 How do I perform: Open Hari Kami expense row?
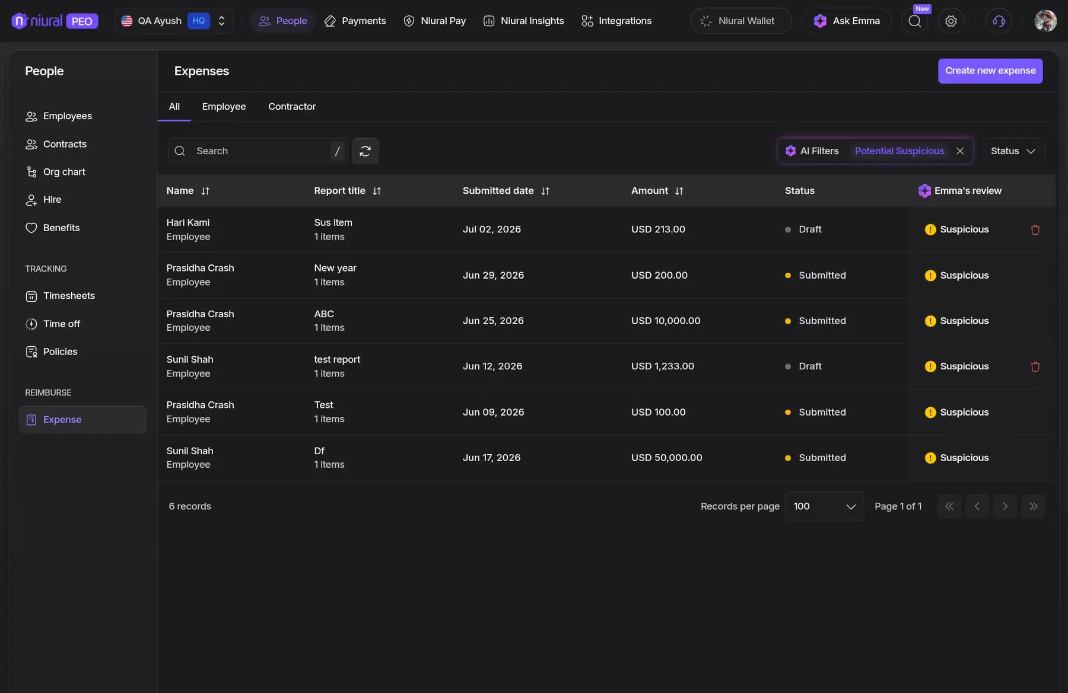coord(606,229)
